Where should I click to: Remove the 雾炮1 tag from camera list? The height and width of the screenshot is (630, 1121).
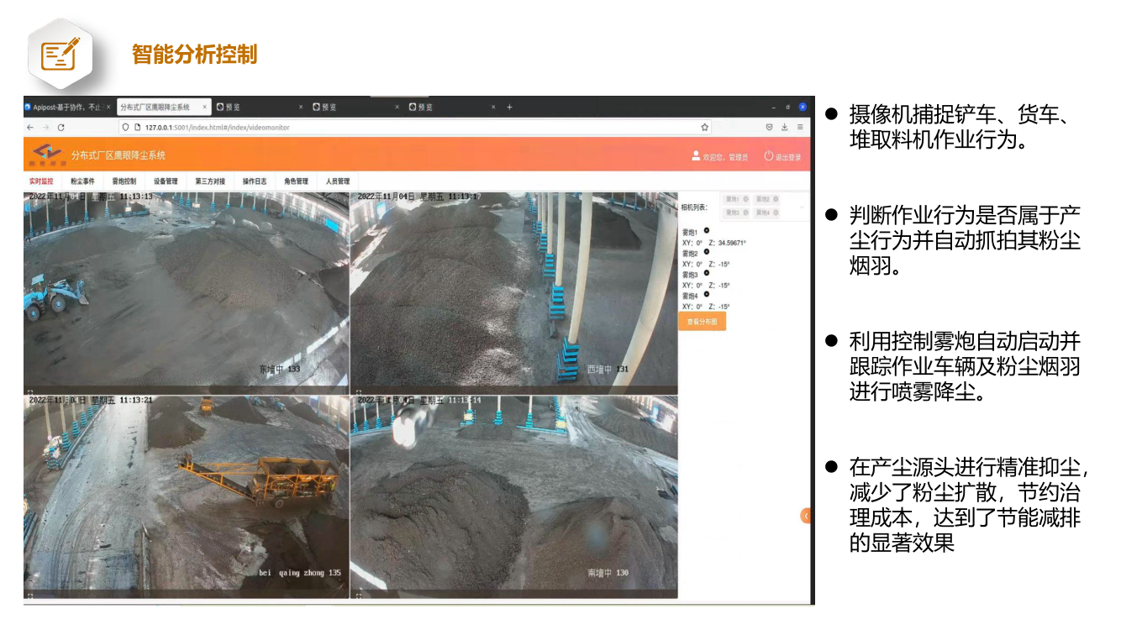(x=745, y=199)
